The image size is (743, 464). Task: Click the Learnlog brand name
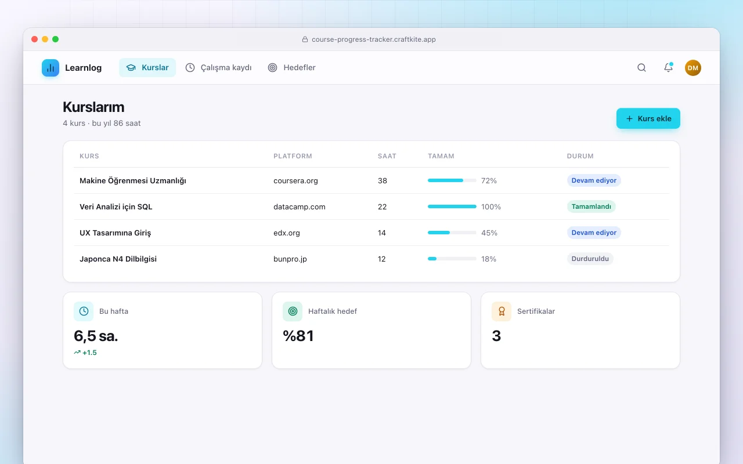(x=83, y=68)
